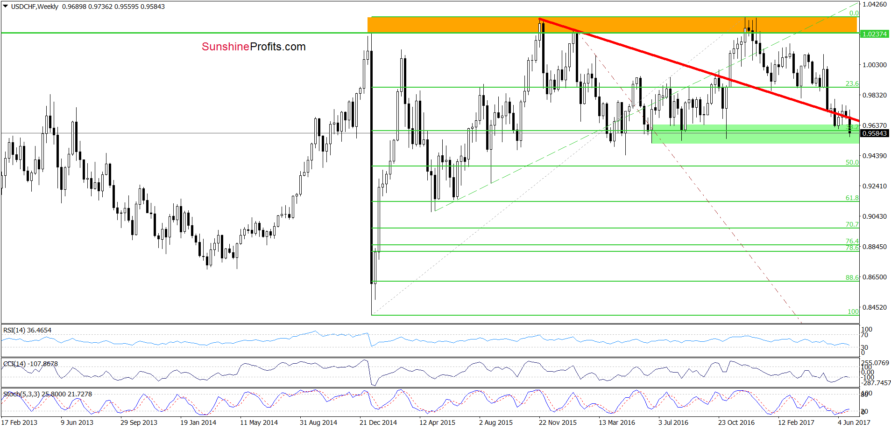Click the 12 Feb 2017 date label
Viewport: 891px width, 429px height.
pos(796,422)
